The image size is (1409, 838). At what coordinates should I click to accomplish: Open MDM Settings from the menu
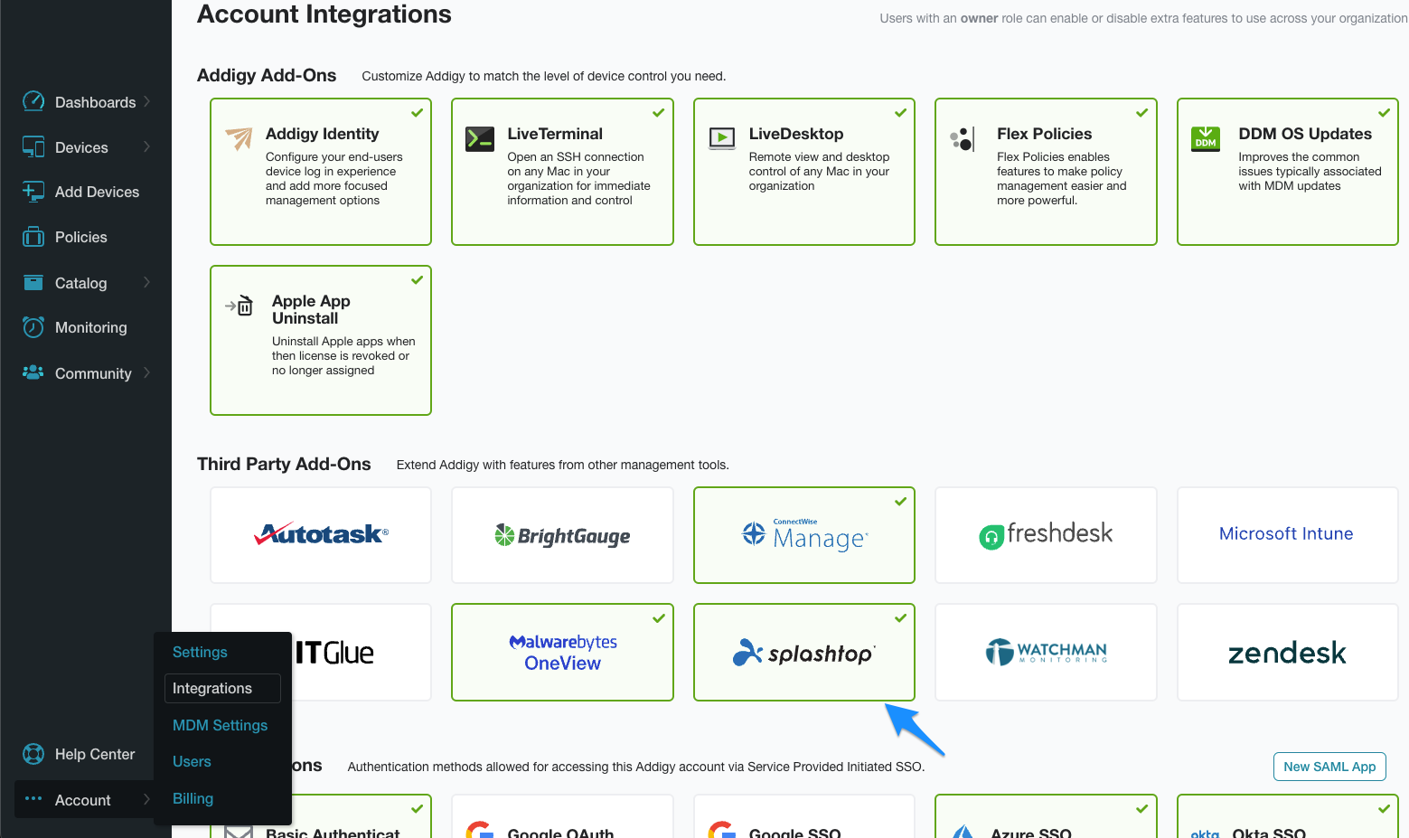(220, 725)
